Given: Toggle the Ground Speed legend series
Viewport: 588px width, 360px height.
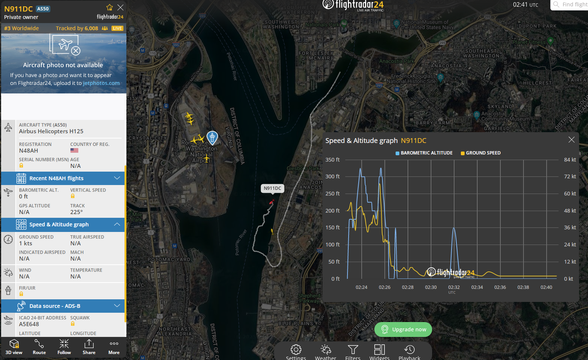Looking at the screenshot, I should pyautogui.click(x=481, y=153).
